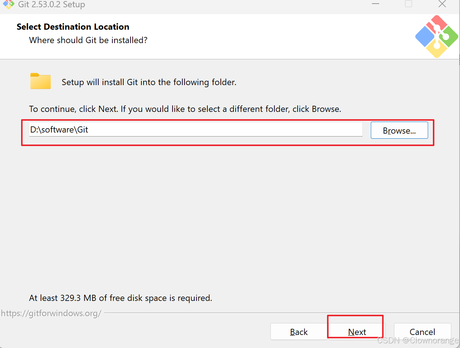The width and height of the screenshot is (460, 348).
Task: Close the Git Setup window
Action: (442, 4)
